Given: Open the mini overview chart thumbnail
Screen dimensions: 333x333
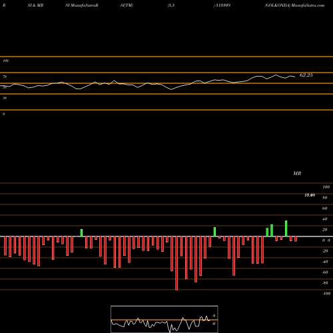Looking at the screenshot, I should pyautogui.click(x=165, y=319).
